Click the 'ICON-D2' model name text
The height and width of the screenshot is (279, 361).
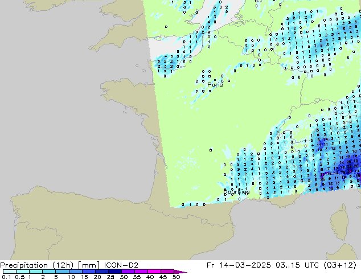point(121,265)
